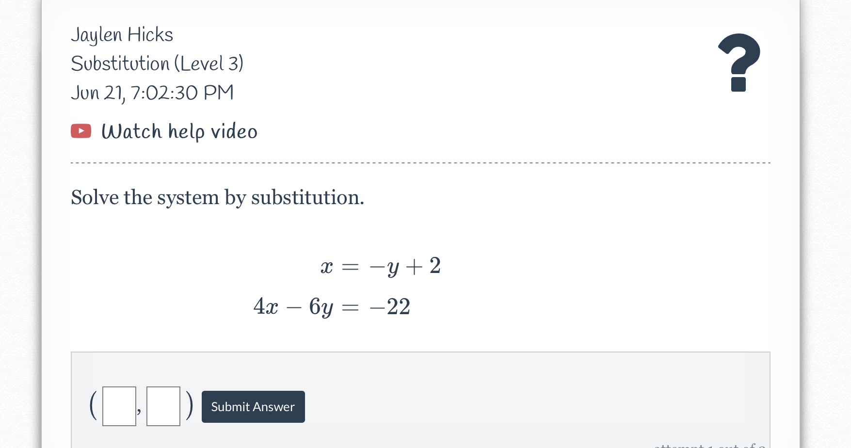Click the timestamp Jun 21, 7:02:30 PM

[x=152, y=93]
